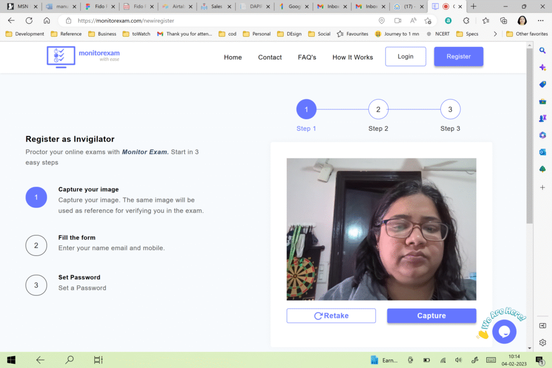Click the Retake button
The width and height of the screenshot is (552, 368).
(331, 316)
